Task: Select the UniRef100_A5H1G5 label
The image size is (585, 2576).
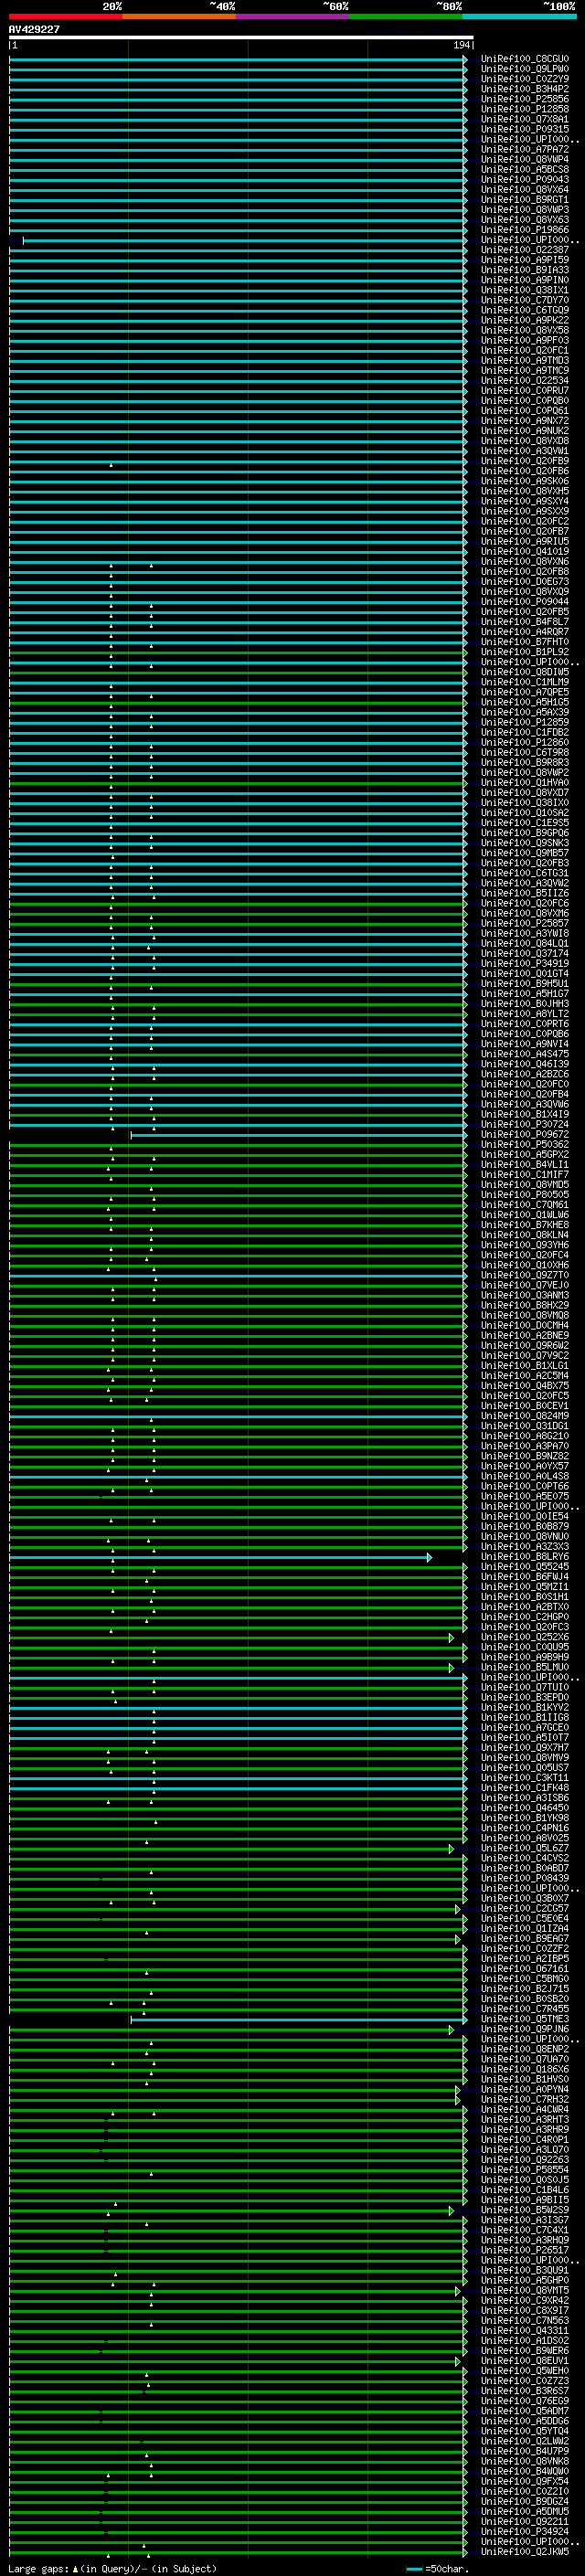Action: tap(524, 702)
